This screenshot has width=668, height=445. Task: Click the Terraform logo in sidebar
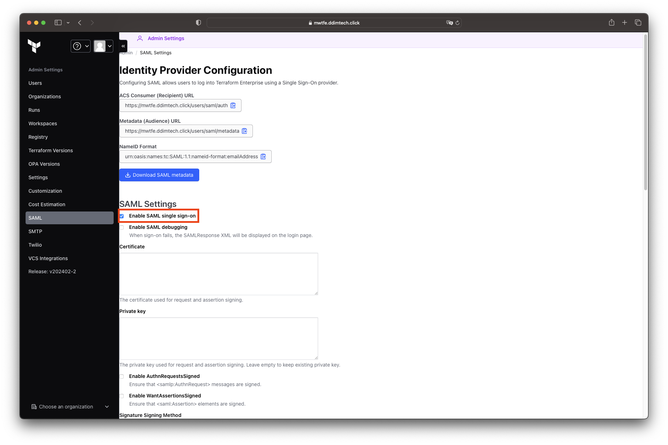point(34,46)
